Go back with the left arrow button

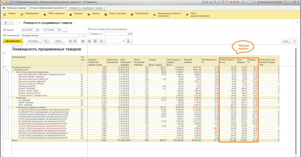pos(6,23)
